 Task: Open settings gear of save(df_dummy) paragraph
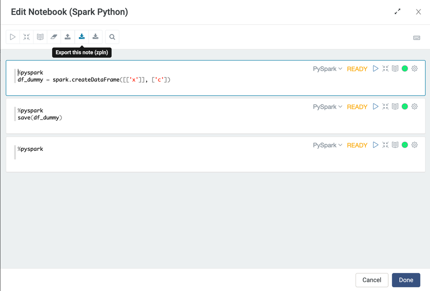pos(415,107)
